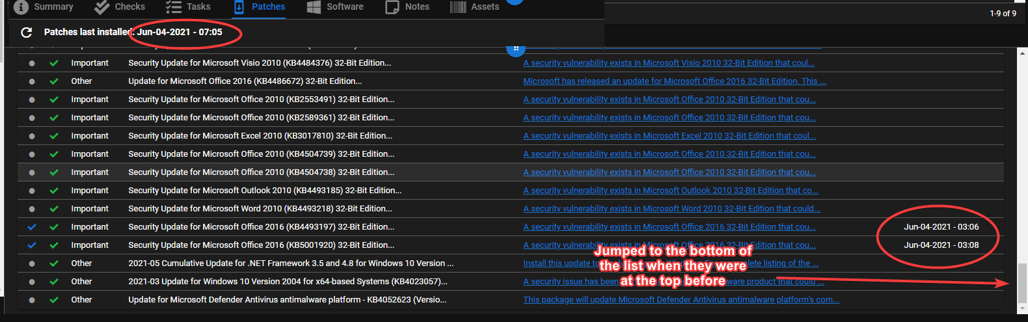Switch to the Checks tab
This screenshot has width=1028, height=322.
coord(120,7)
